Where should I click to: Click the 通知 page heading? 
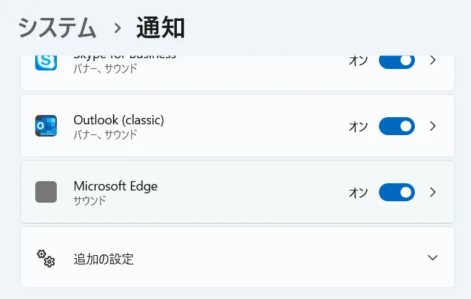pyautogui.click(x=160, y=28)
